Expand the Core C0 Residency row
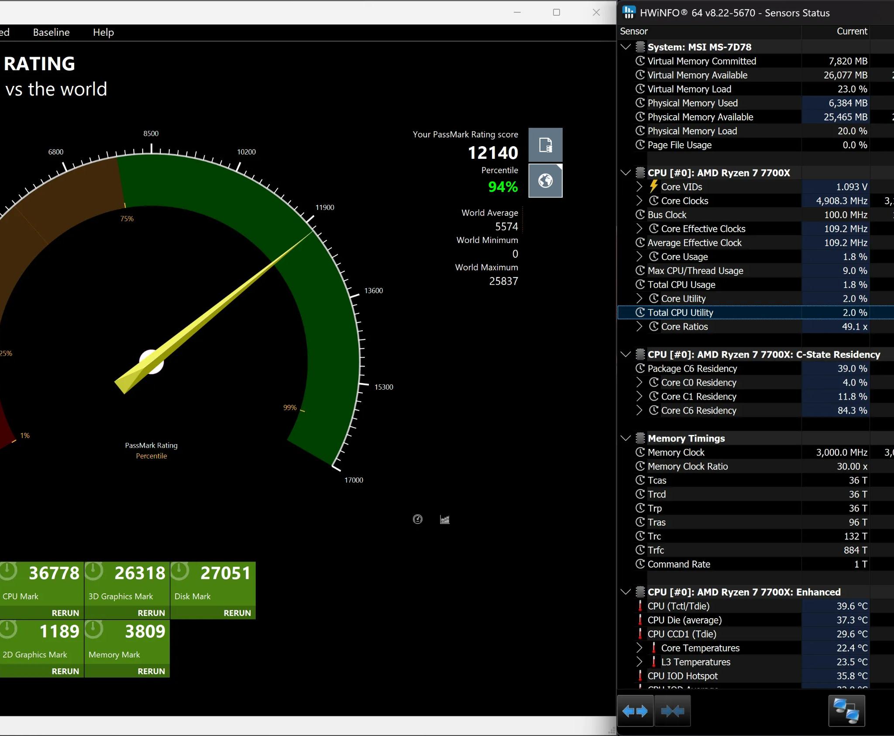The height and width of the screenshot is (736, 894). [639, 383]
